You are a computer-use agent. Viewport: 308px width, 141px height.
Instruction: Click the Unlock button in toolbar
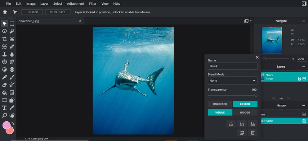[32, 12]
